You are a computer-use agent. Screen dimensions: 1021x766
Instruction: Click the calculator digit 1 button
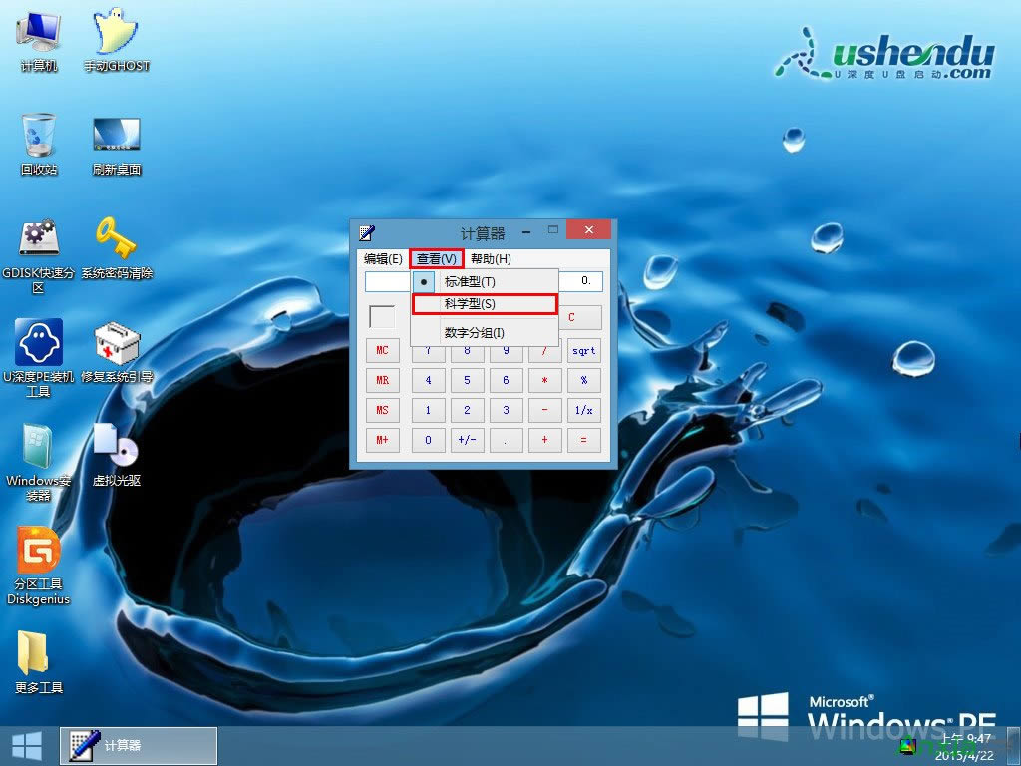coord(429,410)
